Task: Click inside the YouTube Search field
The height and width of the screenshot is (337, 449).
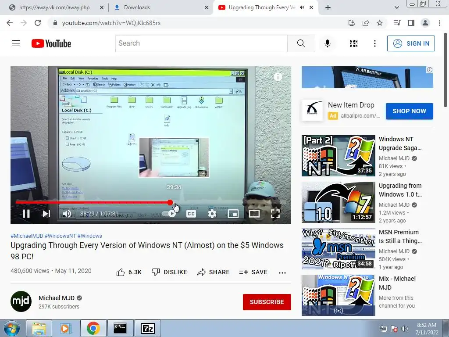Action: coord(201,43)
